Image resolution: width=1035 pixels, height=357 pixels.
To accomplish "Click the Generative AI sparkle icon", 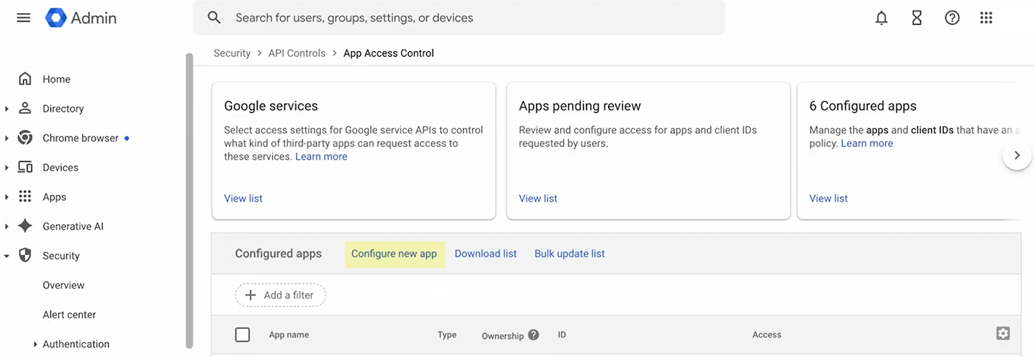I will coord(25,226).
